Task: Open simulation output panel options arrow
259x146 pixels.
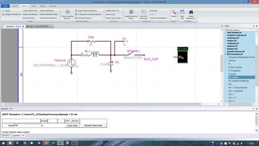Action: click(254, 109)
